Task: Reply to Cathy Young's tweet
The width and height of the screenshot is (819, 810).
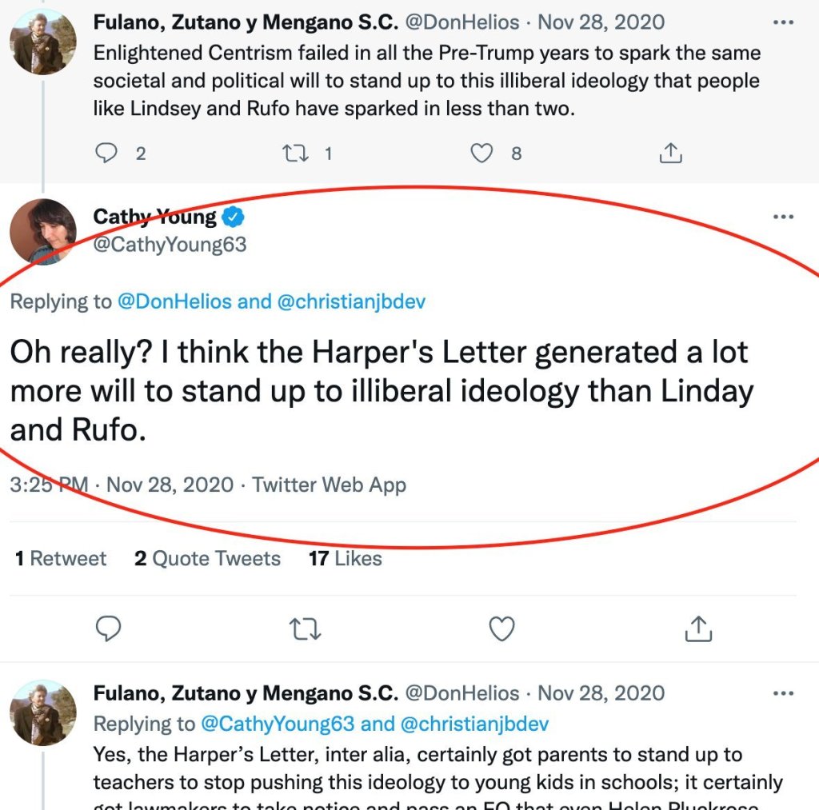Action: tap(108, 629)
